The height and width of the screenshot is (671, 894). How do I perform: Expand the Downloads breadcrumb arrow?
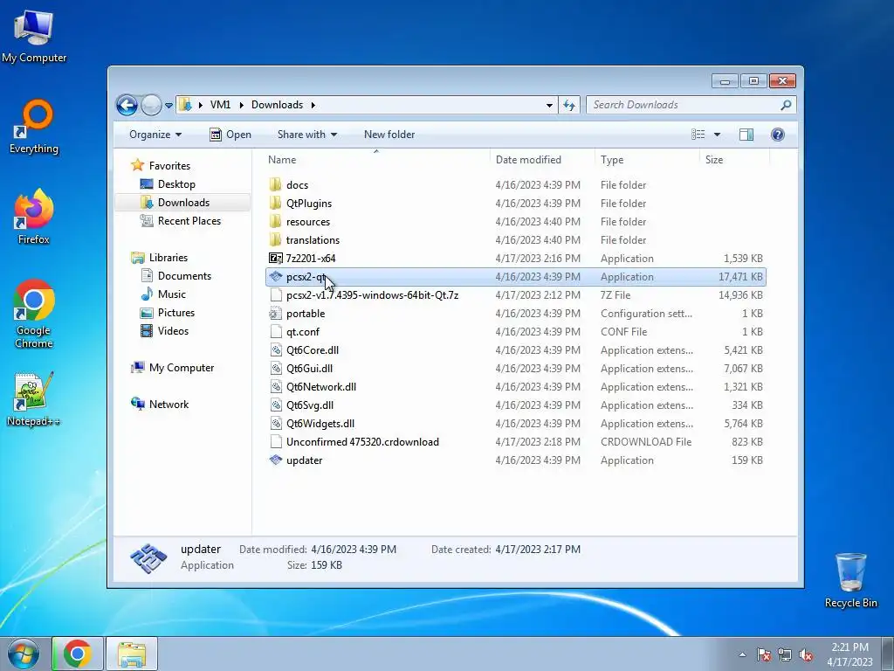(x=313, y=105)
